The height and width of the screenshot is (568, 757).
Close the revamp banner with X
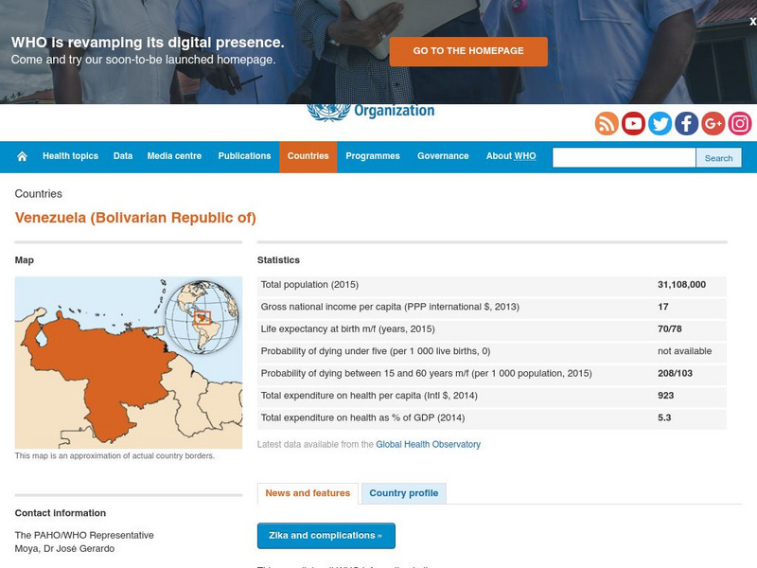tap(752, 21)
